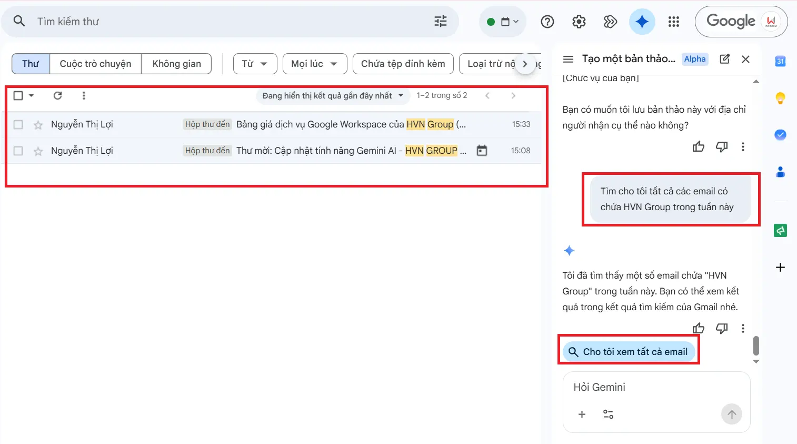Check the Thư mời Cập nhật email
This screenshot has height=444, width=797.
18,151
